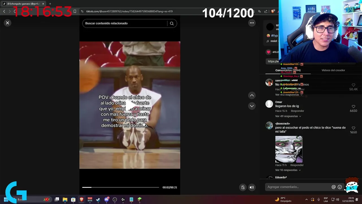This screenshot has height=204, width=362.
Task: Open Microsoft Store from the taskbar
Action: tap(73, 199)
